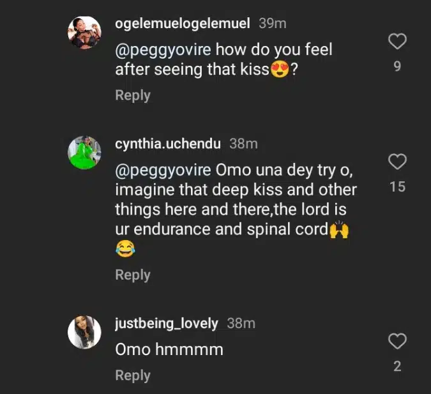The width and height of the screenshot is (431, 394).
Task: Like ogelemuelogelemuel's comment with the heart
Action: click(397, 42)
